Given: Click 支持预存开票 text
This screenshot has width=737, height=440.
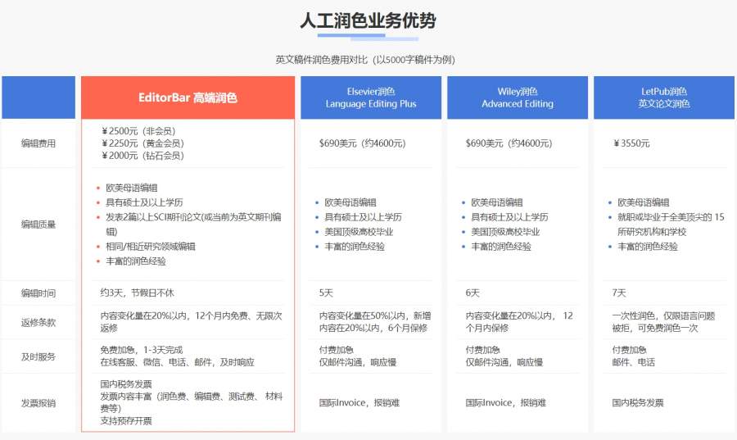Looking at the screenshot, I should pyautogui.click(x=125, y=420).
